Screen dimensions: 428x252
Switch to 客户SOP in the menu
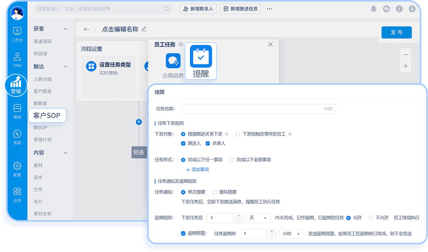[47, 115]
